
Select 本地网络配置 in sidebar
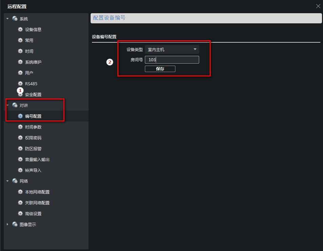(x=37, y=192)
